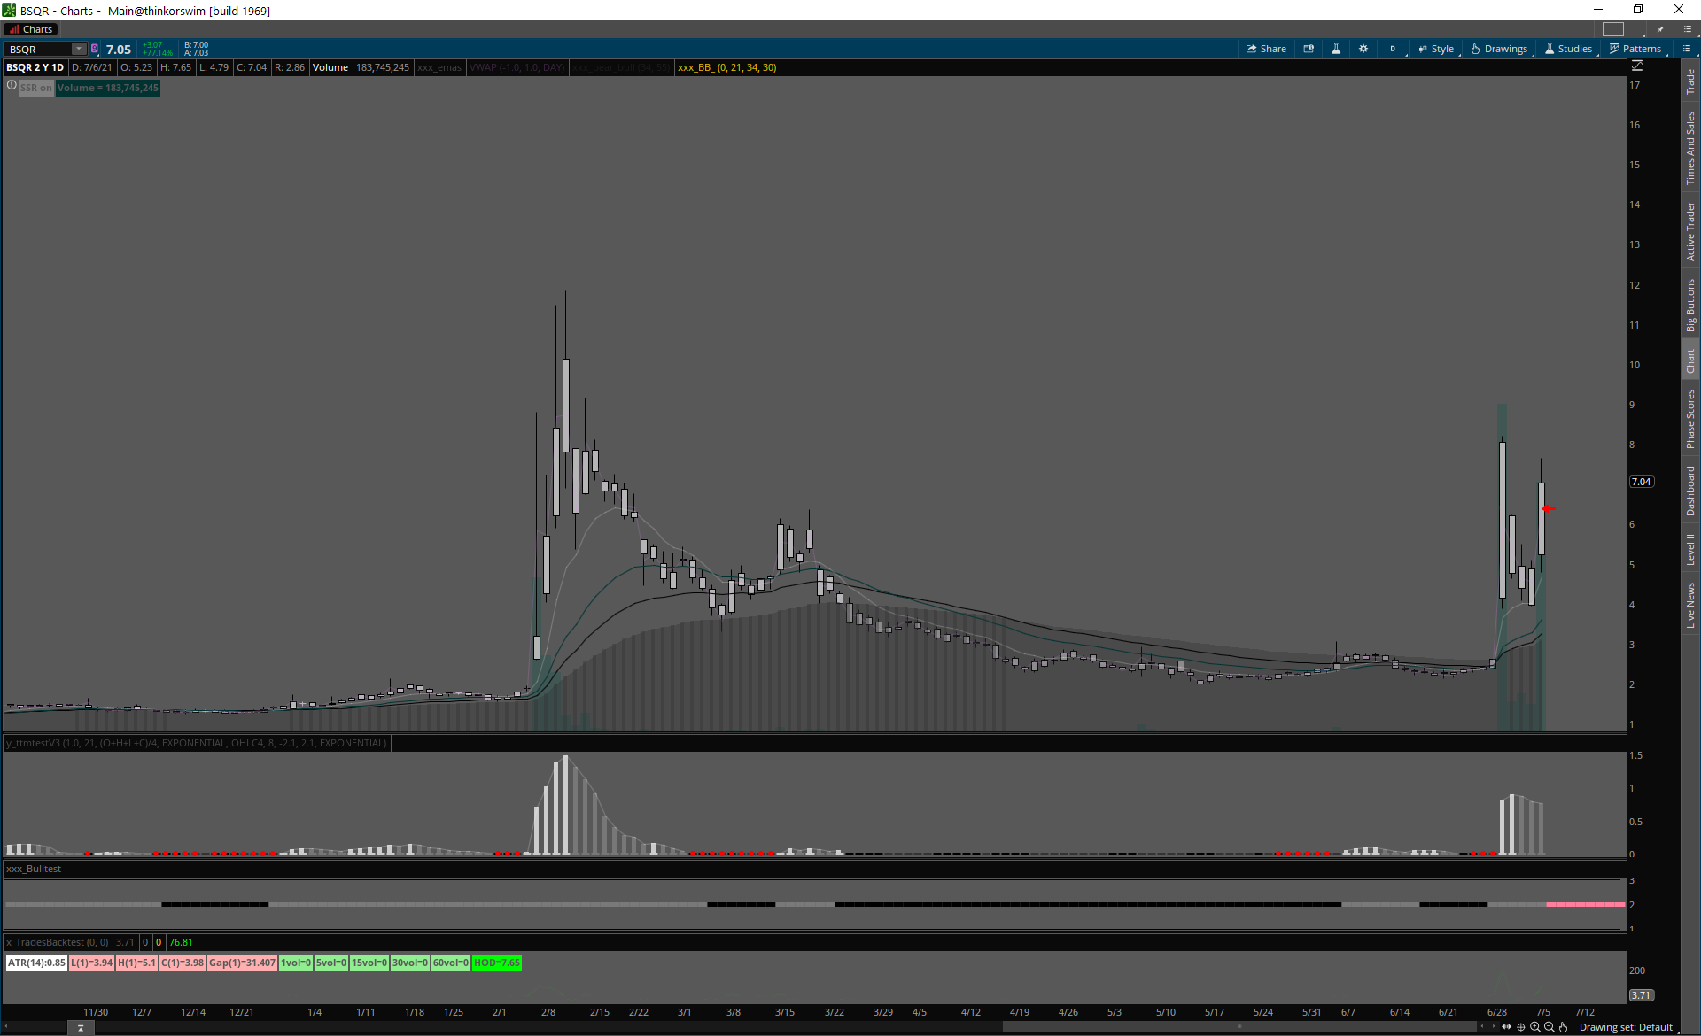
Task: Click the pan hand cursor icon
Action: (1564, 1027)
